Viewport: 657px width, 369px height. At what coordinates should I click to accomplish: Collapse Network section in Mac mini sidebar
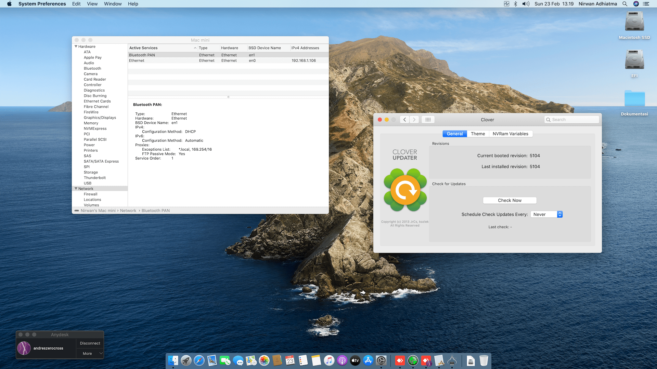click(x=76, y=189)
